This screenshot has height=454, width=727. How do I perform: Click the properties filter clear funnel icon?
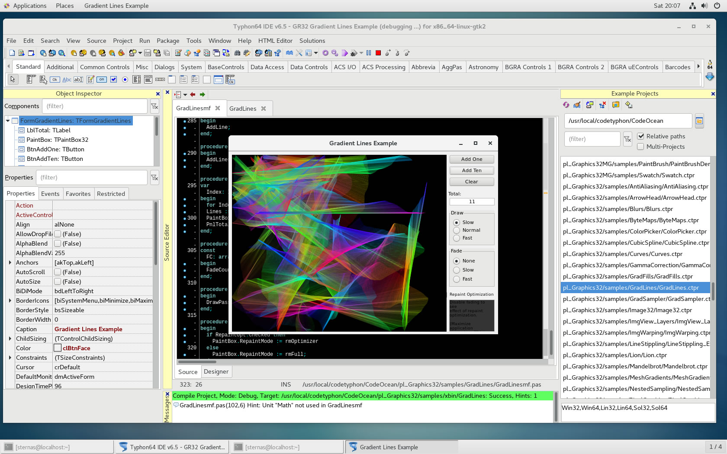coord(154,178)
